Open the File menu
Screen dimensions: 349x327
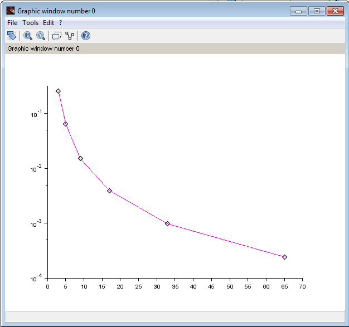coord(12,23)
